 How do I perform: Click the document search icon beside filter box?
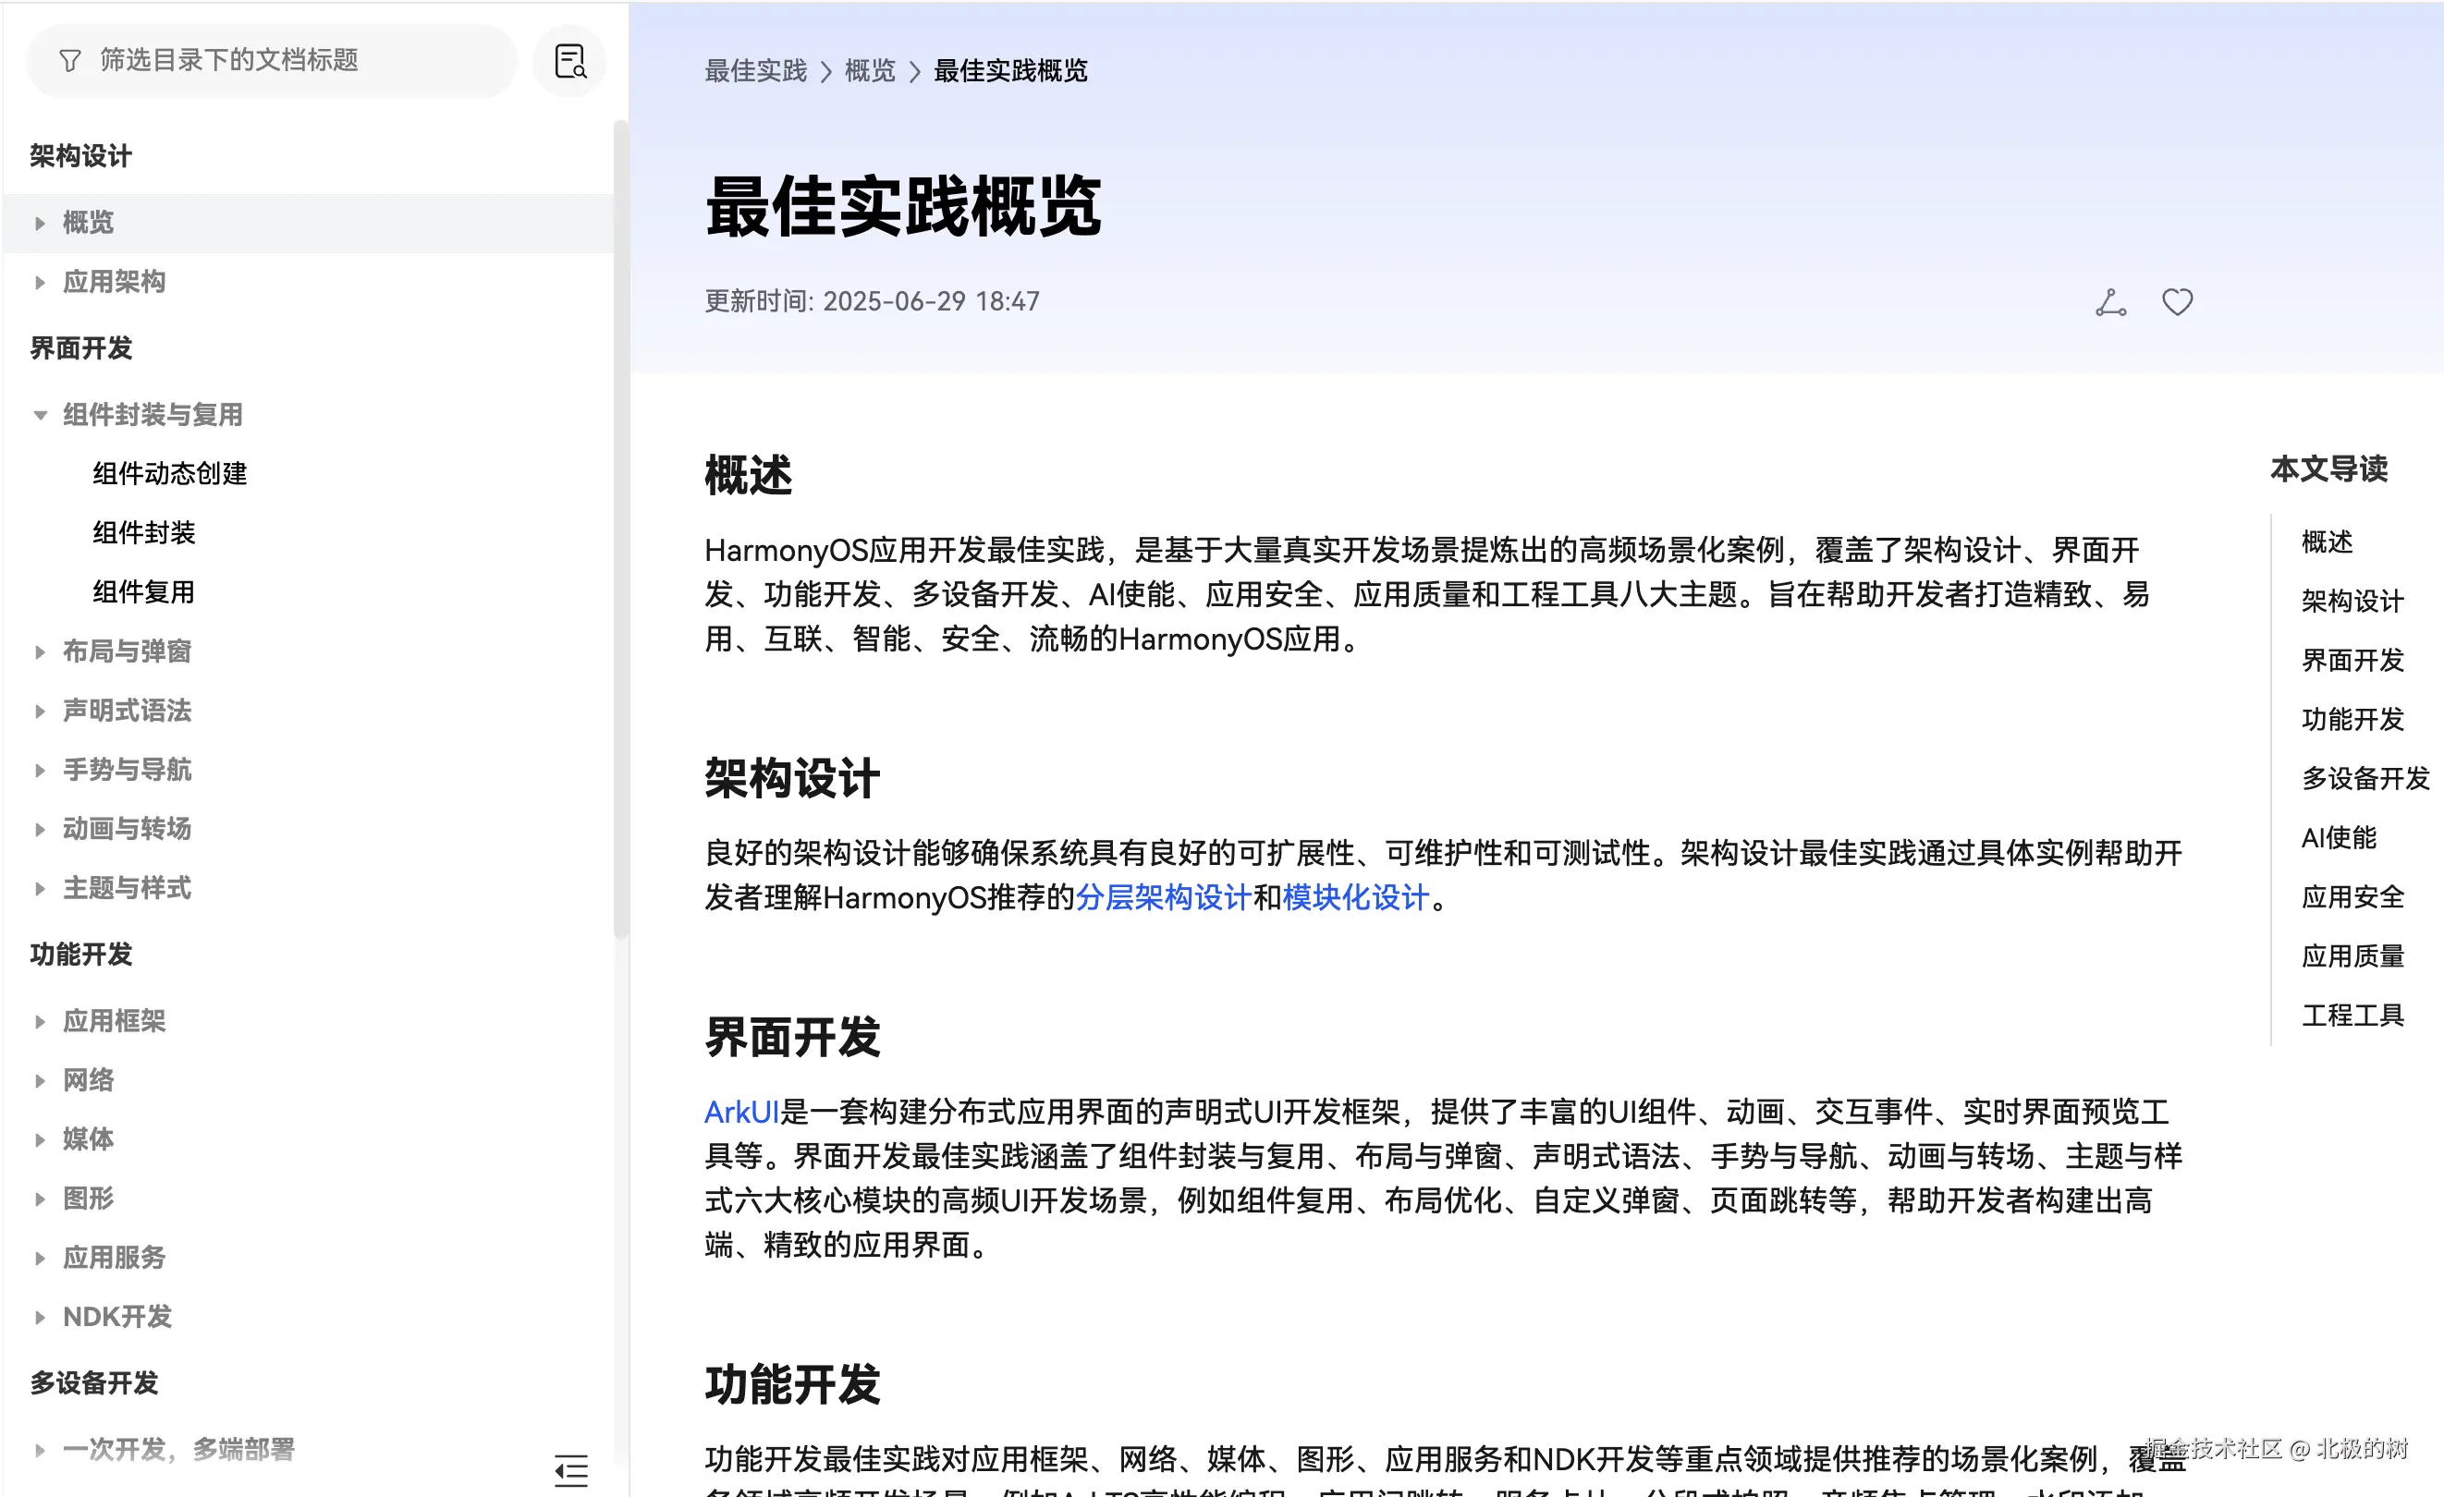coord(569,62)
